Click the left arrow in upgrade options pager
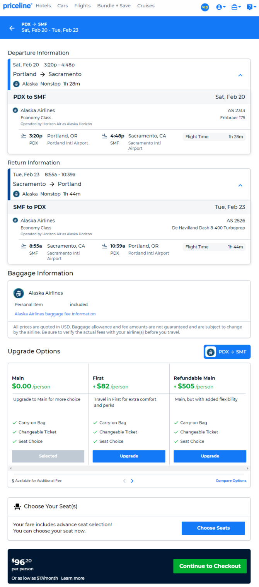259x587 pixels. coord(124,481)
